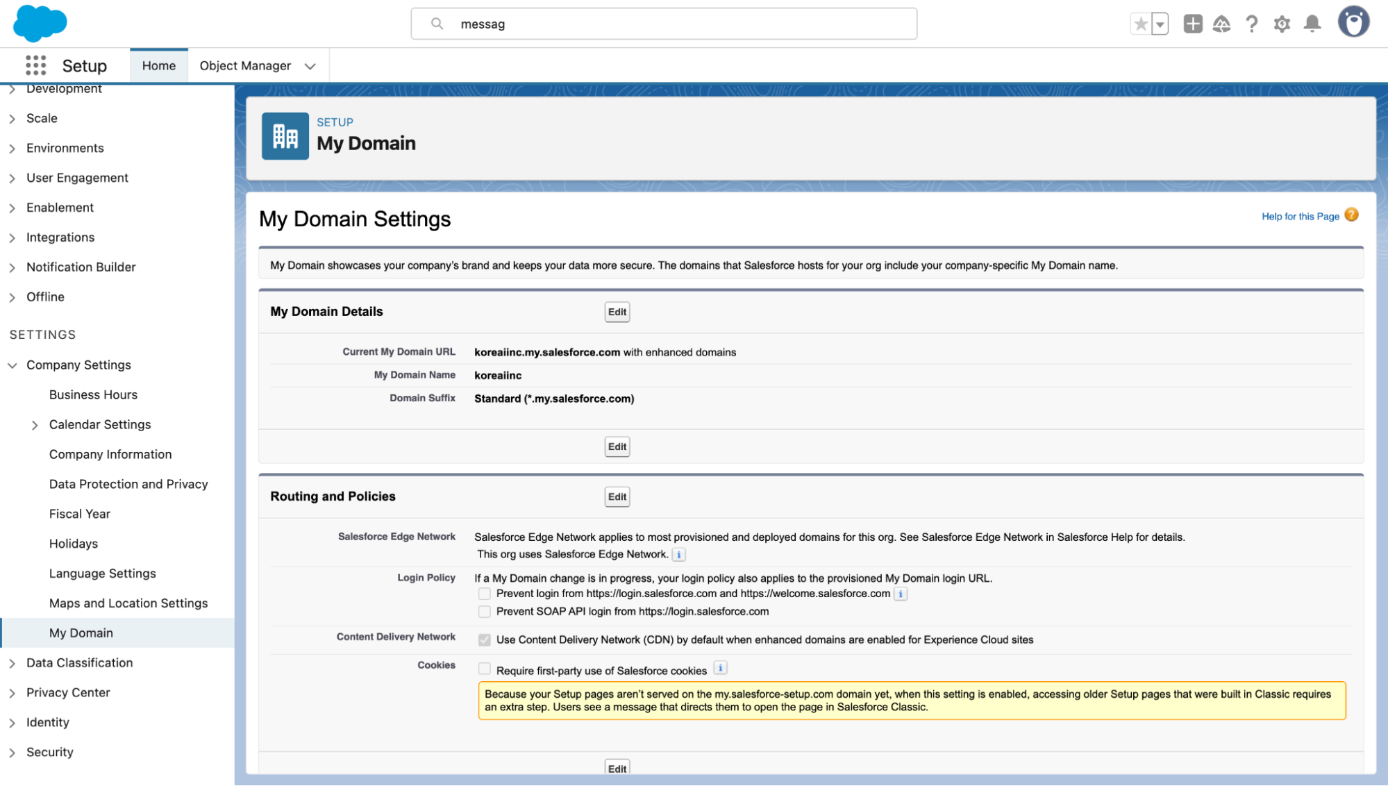
Task: Open the global actions plus icon
Action: [x=1192, y=24]
